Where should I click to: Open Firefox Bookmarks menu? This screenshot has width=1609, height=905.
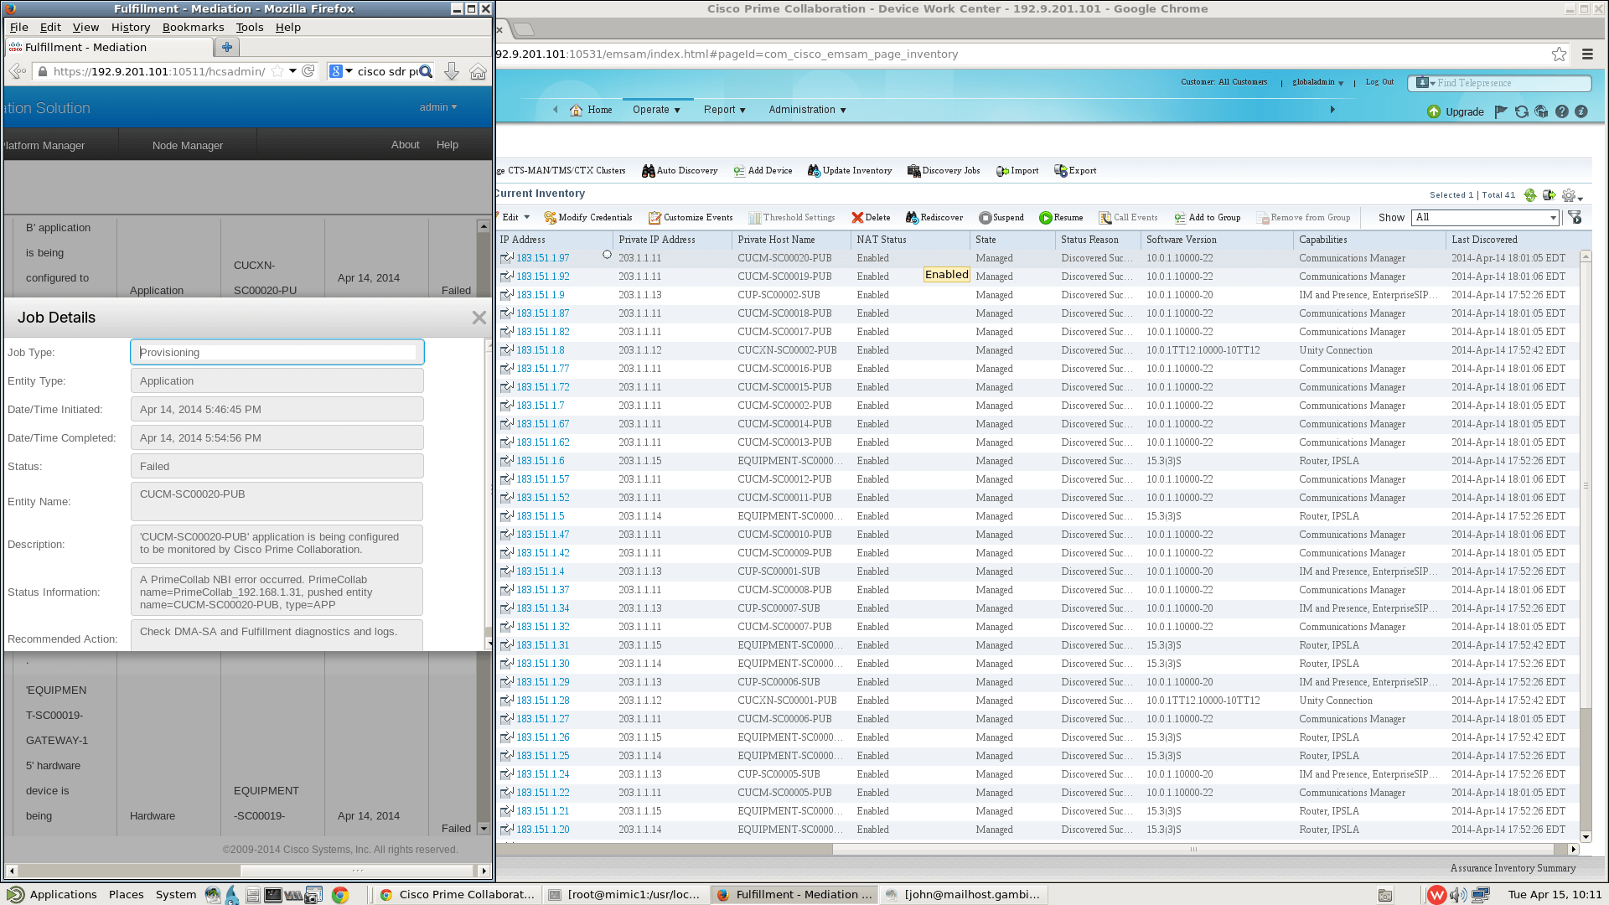point(193,27)
